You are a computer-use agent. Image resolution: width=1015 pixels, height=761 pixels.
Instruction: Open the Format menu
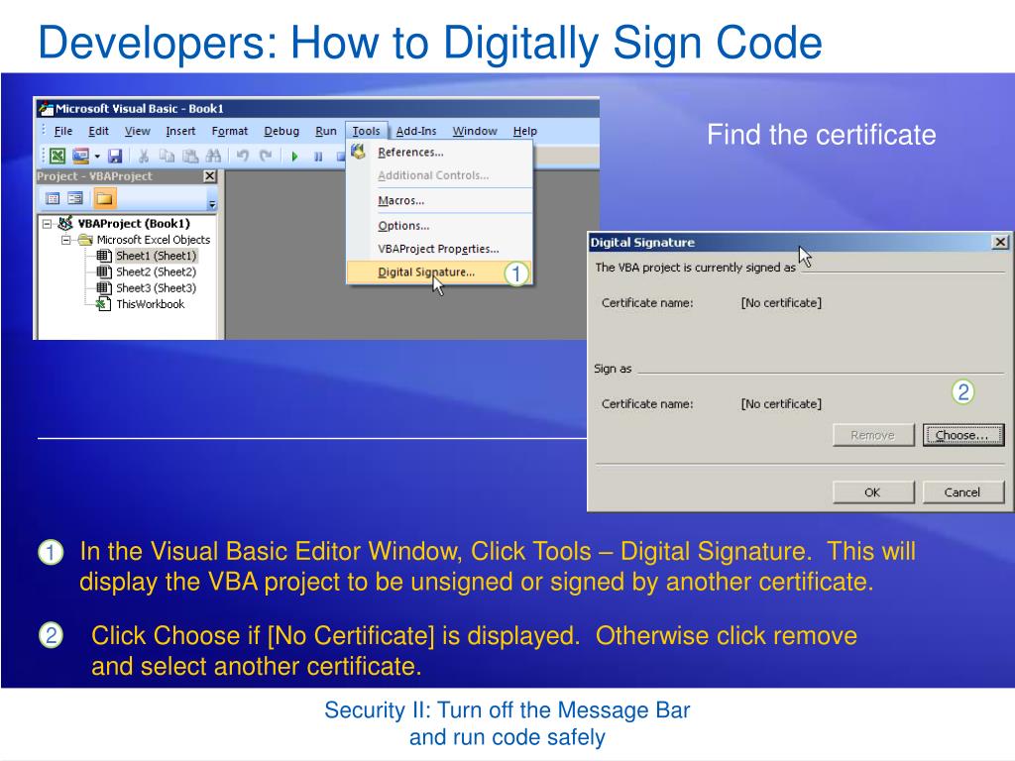[230, 131]
